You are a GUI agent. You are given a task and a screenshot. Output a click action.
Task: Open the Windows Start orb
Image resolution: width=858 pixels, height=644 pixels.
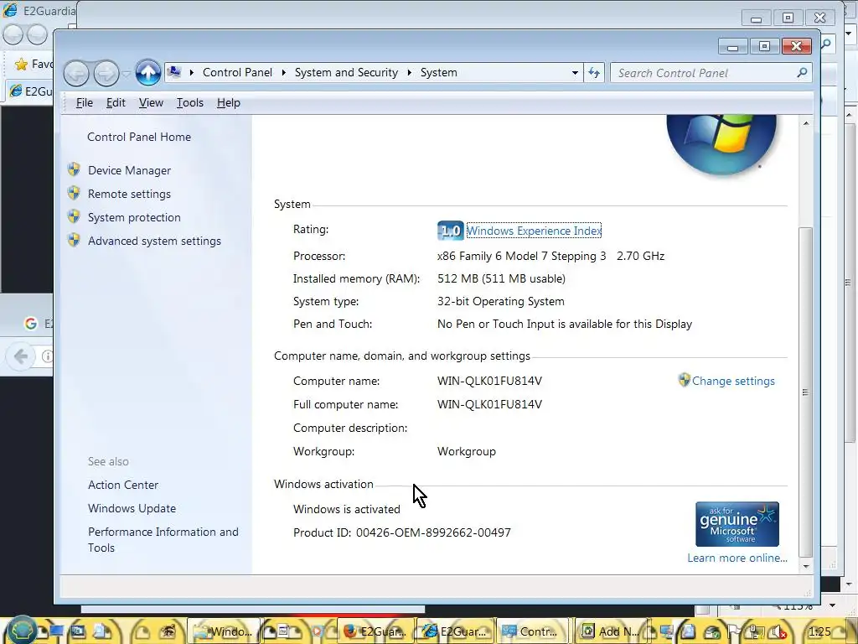tap(22, 631)
